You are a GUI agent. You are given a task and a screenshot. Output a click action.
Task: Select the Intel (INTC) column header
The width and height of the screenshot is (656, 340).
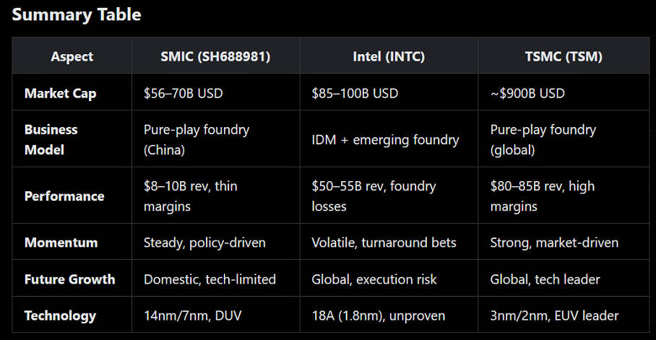[388, 56]
